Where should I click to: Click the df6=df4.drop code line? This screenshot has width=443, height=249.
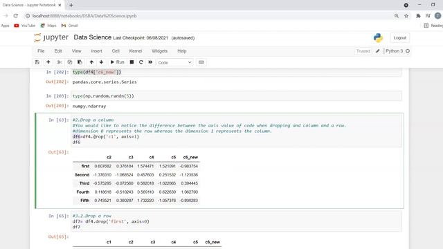point(106,137)
